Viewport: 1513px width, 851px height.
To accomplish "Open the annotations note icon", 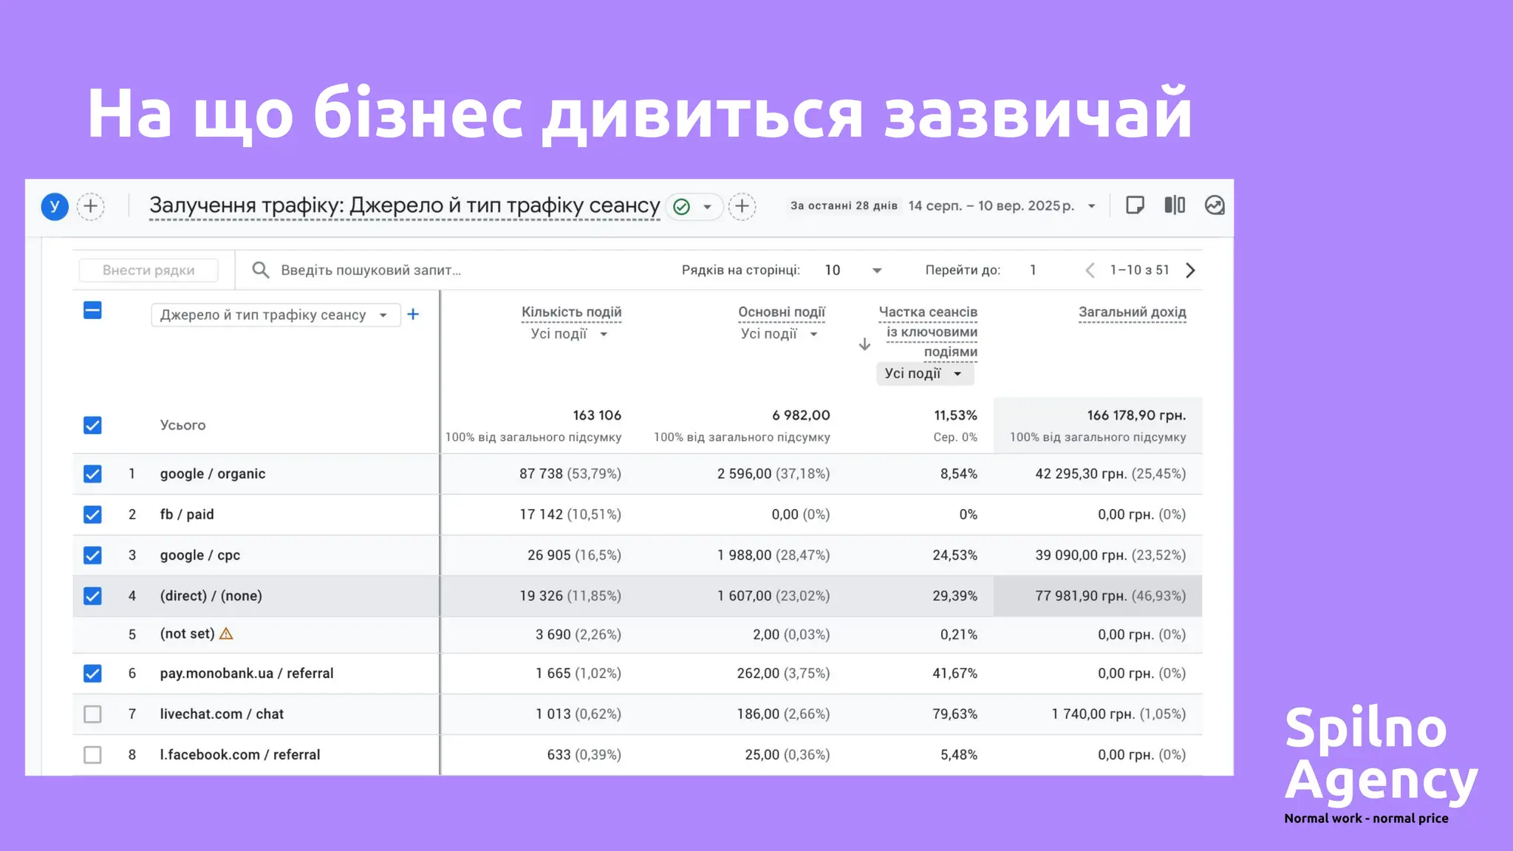I will tap(1135, 205).
